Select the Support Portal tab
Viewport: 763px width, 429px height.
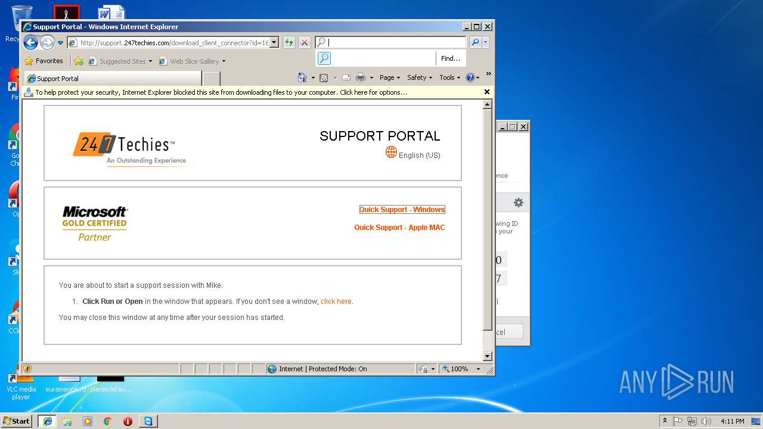point(112,78)
